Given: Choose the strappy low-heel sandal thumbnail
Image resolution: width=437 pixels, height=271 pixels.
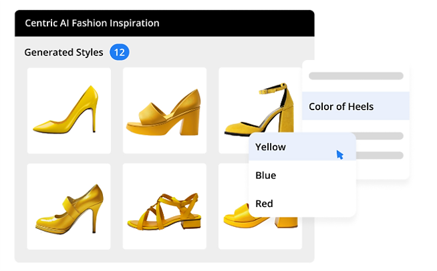Looking at the screenshot, I should click(164, 206).
